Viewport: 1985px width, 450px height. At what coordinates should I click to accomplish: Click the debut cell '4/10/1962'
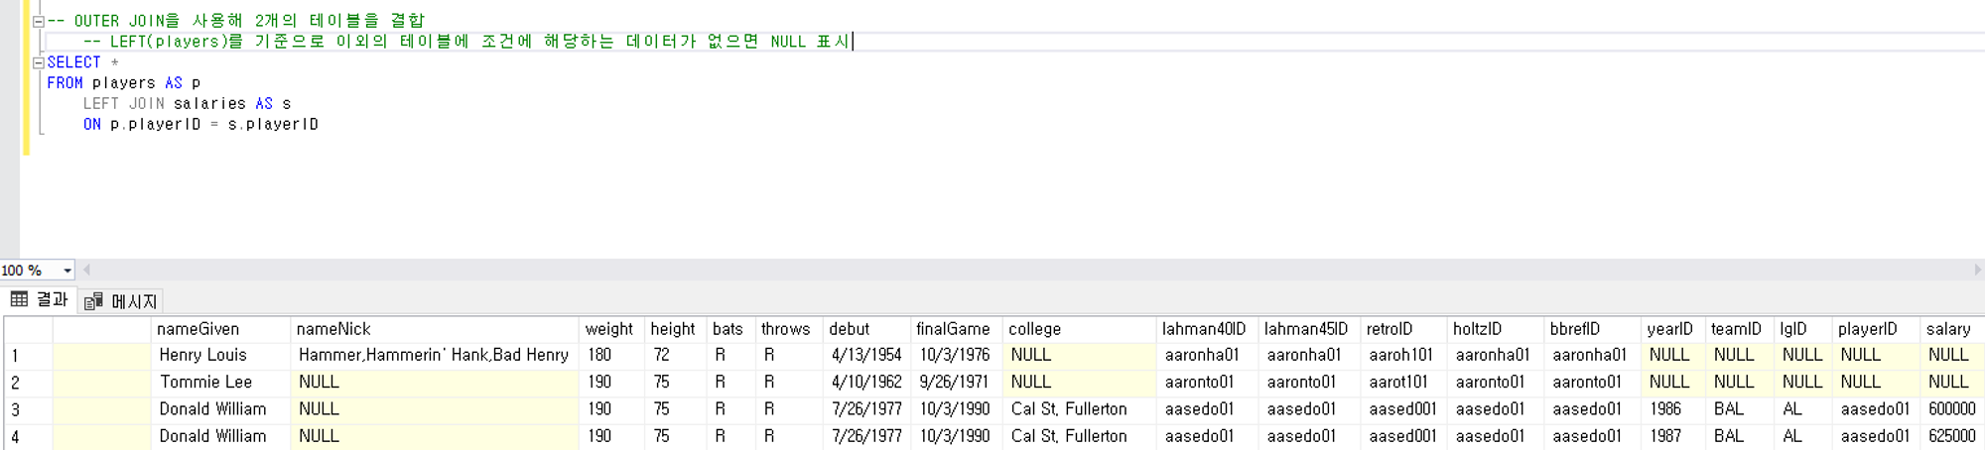pyautogui.click(x=866, y=382)
